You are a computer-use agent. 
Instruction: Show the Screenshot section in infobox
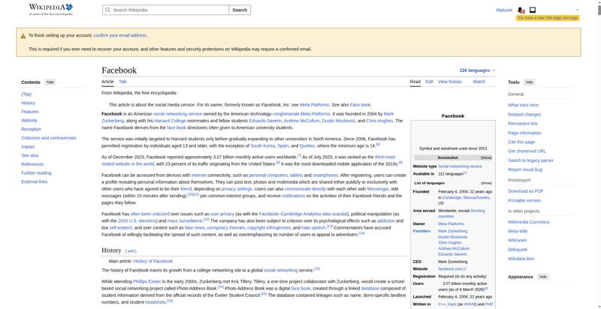pos(486,158)
